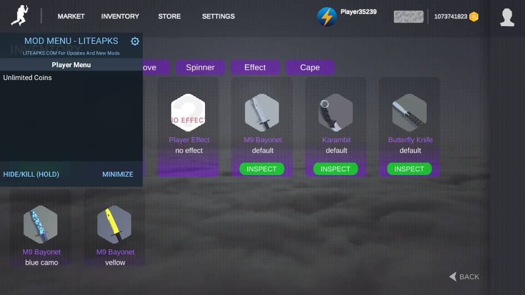Open the SETTINGS menu
525x295 pixels.
click(218, 17)
